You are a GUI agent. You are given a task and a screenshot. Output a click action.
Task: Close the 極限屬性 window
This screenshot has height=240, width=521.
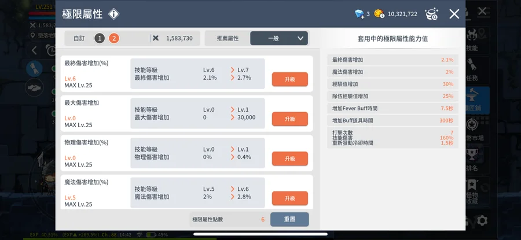[x=454, y=14]
